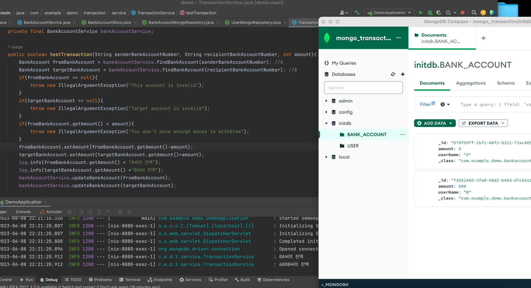
Task: Click the EXPORT DATA button
Action: [x=482, y=123]
